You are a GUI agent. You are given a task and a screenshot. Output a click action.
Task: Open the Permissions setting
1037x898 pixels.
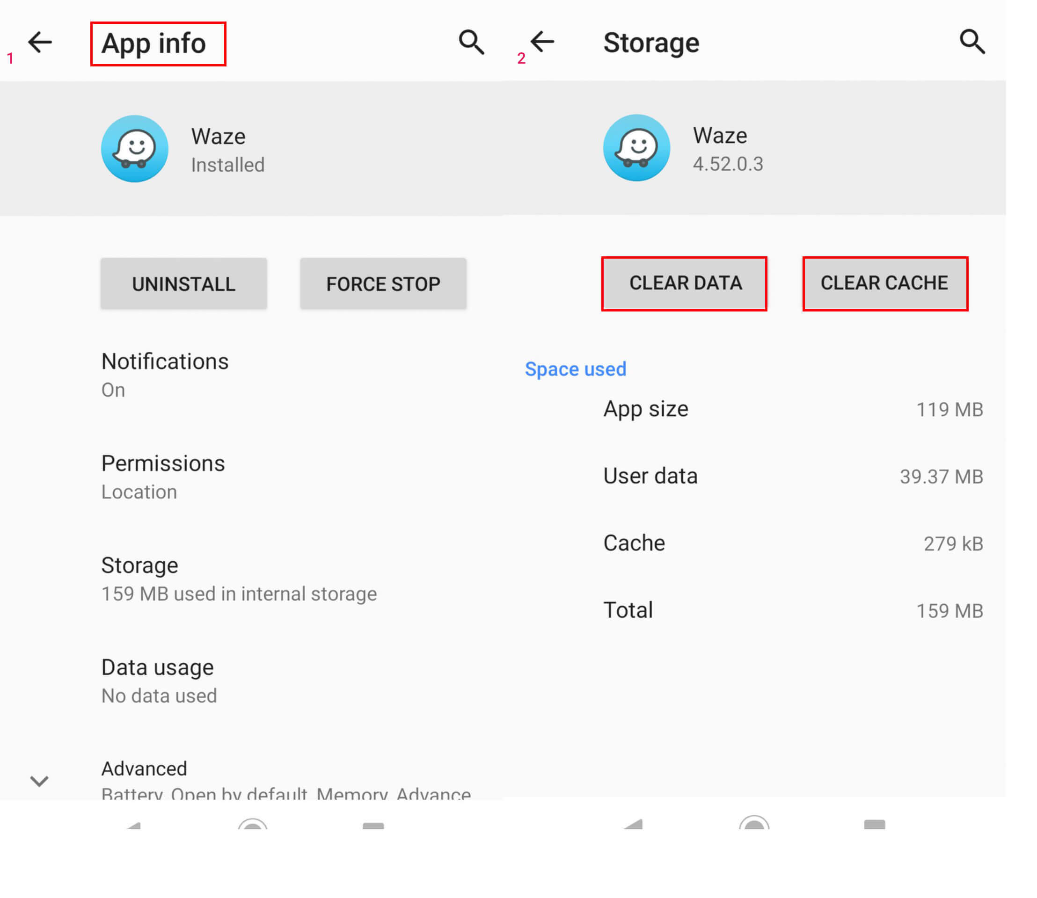[251, 477]
